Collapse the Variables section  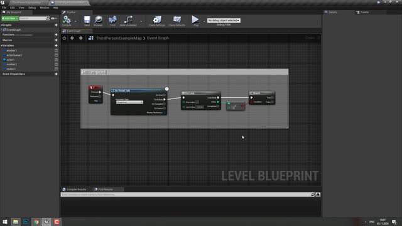1,46
